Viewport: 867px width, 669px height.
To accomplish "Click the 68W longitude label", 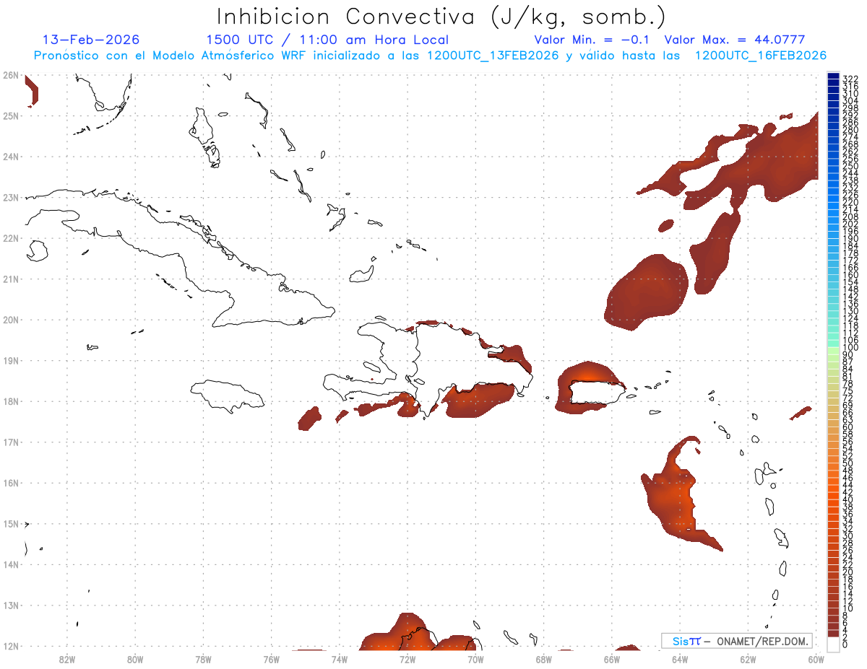I will click(x=543, y=659).
